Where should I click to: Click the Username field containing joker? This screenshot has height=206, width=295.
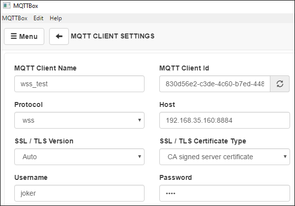click(x=79, y=193)
